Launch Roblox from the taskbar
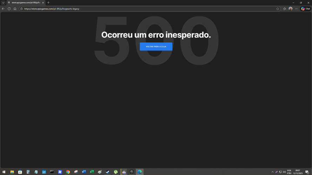Viewport: 312px width, 175px height. pos(60,172)
